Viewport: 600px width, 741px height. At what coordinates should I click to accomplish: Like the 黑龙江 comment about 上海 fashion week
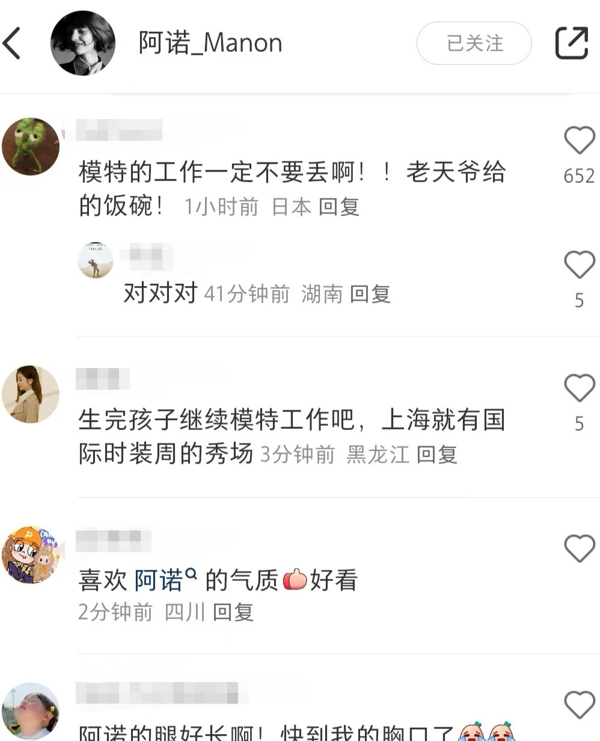[x=579, y=388]
